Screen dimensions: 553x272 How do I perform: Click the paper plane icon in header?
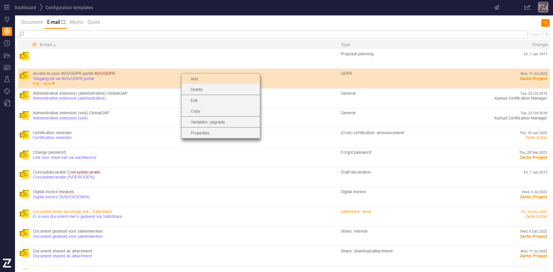click(x=496, y=7)
